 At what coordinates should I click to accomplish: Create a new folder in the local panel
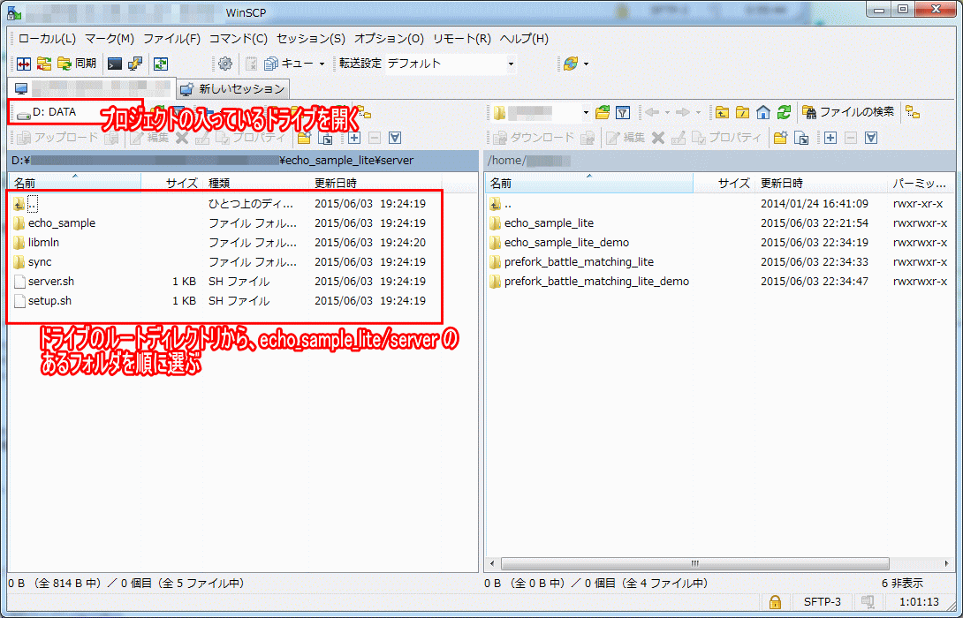pyautogui.click(x=304, y=138)
